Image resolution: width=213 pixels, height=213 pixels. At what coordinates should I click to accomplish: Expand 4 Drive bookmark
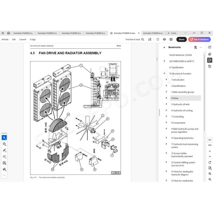[166, 98]
